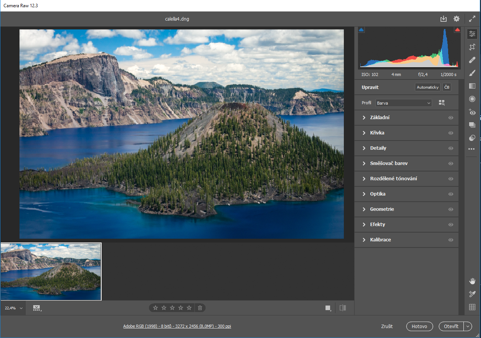The image size is (481, 338).
Task: Open the profile browser next to Barva
Action: coord(441,102)
